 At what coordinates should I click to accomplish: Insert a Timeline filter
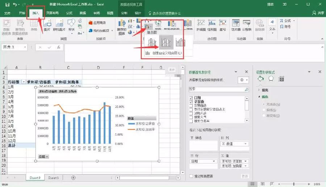[247, 25]
